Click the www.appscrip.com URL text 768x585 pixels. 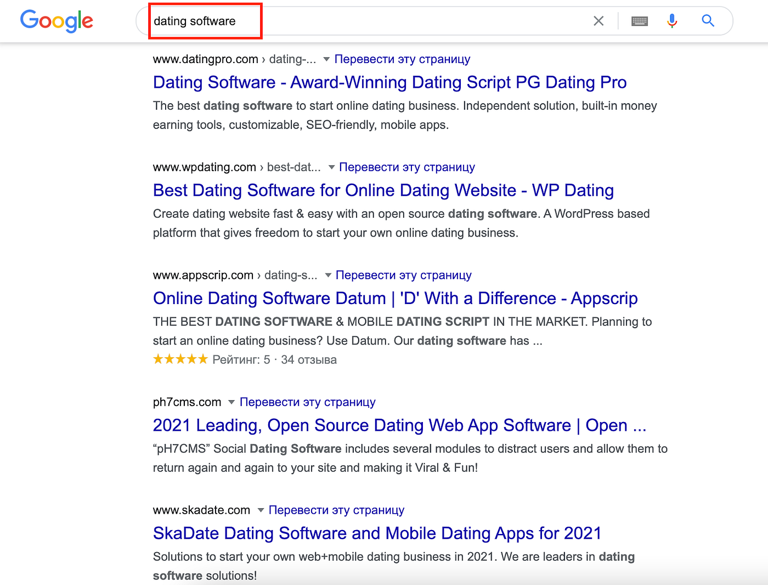click(203, 275)
